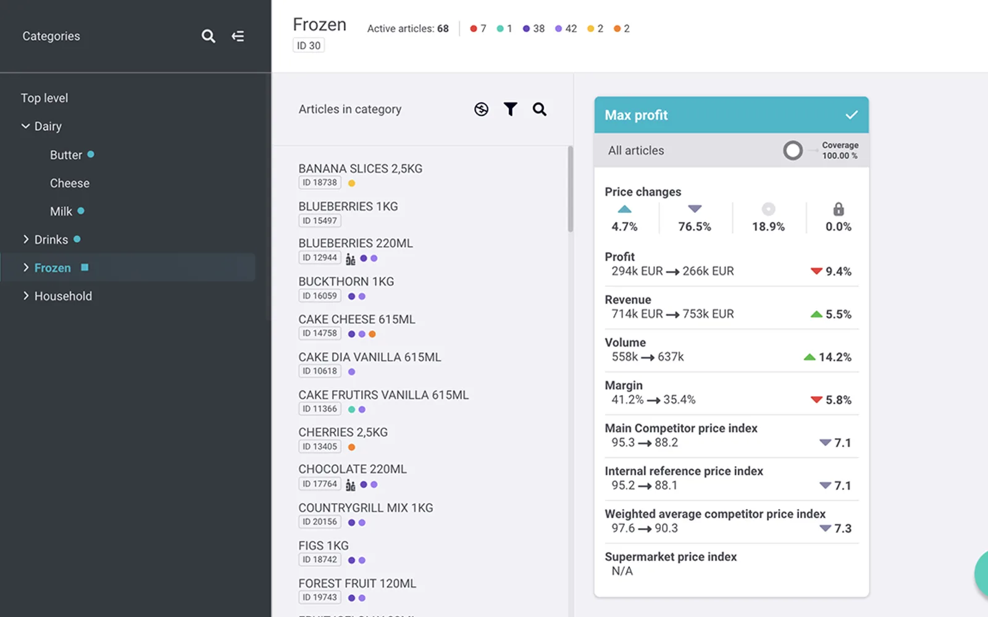The height and width of the screenshot is (617, 988).
Task: Select the Milk subcategory
Action: (x=61, y=211)
